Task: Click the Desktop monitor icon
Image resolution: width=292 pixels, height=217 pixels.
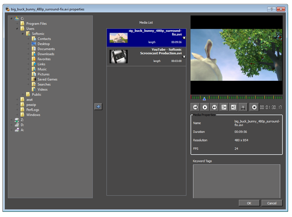Action: (33, 44)
